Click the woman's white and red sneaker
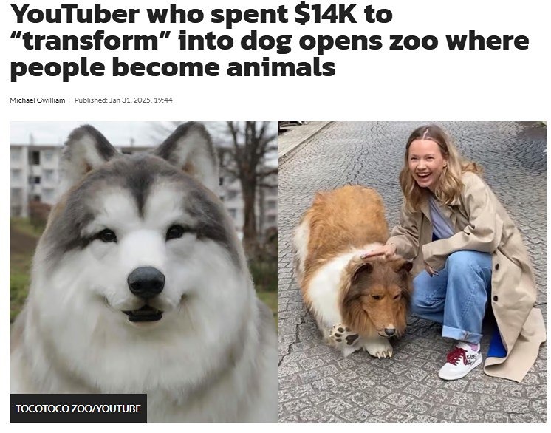Image resolution: width=551 pixels, height=433 pixels. tap(460, 362)
